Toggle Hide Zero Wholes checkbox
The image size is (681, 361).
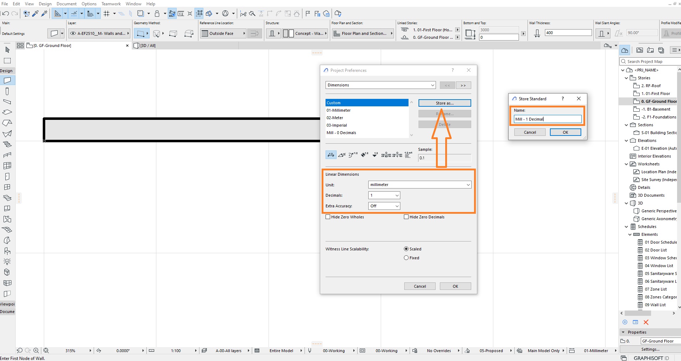328,217
